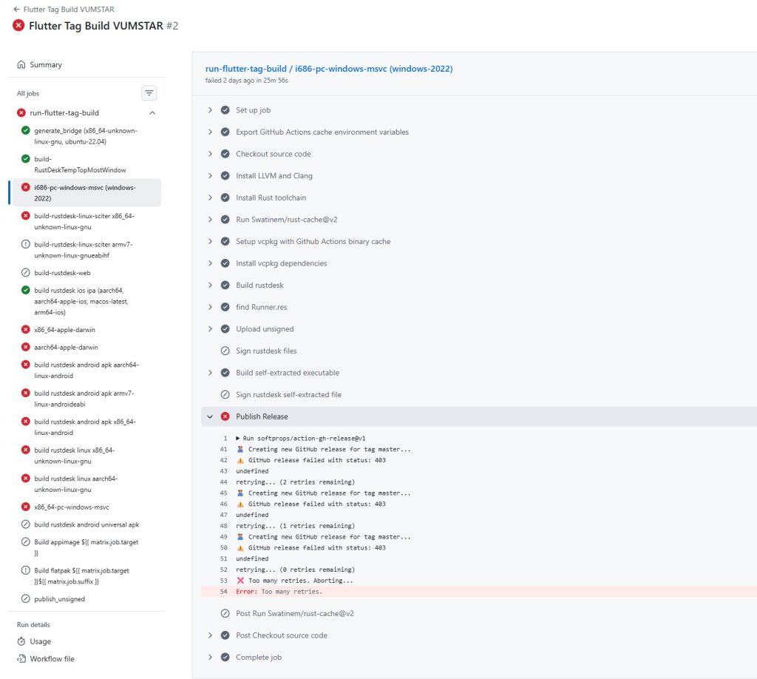Click the skipped icon beside Sign rustdesk files
757x679 pixels.
click(x=225, y=351)
